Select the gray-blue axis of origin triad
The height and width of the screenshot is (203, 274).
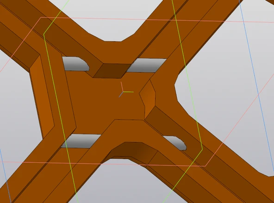point(121,94)
